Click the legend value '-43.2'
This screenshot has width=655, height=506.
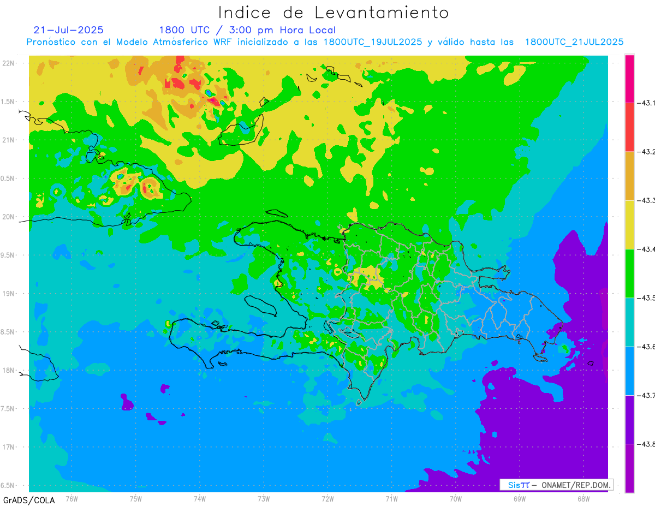[x=647, y=152]
